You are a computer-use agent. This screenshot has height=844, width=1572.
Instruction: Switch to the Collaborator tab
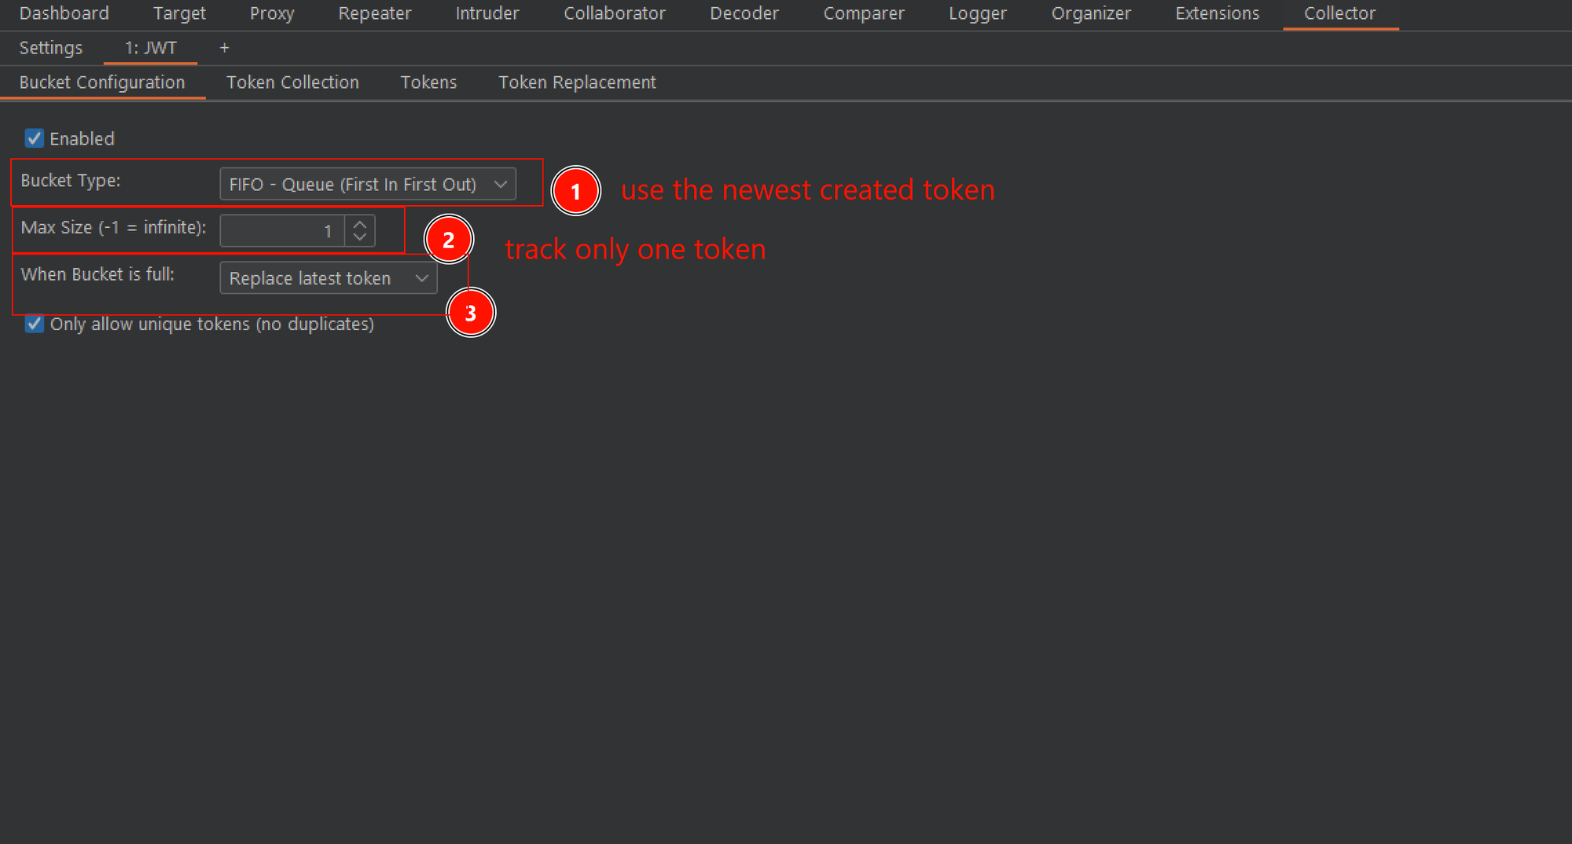click(615, 13)
